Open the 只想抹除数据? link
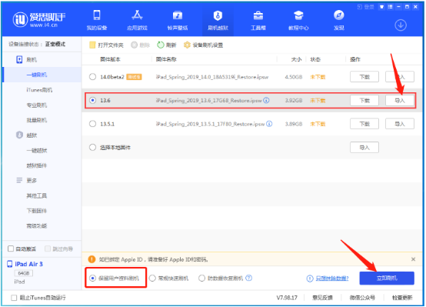The width and height of the screenshot is (426, 307). [x=332, y=279]
